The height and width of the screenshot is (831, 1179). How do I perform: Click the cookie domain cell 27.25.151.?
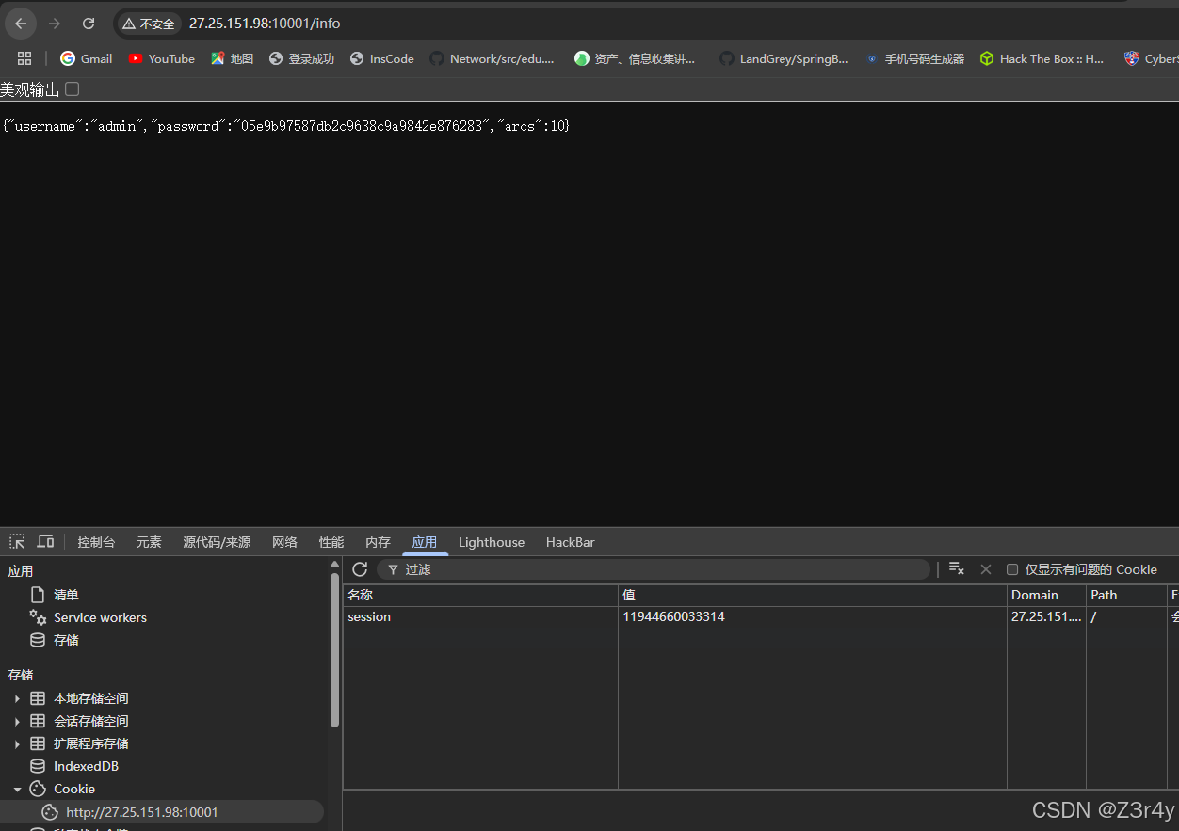tap(1046, 617)
